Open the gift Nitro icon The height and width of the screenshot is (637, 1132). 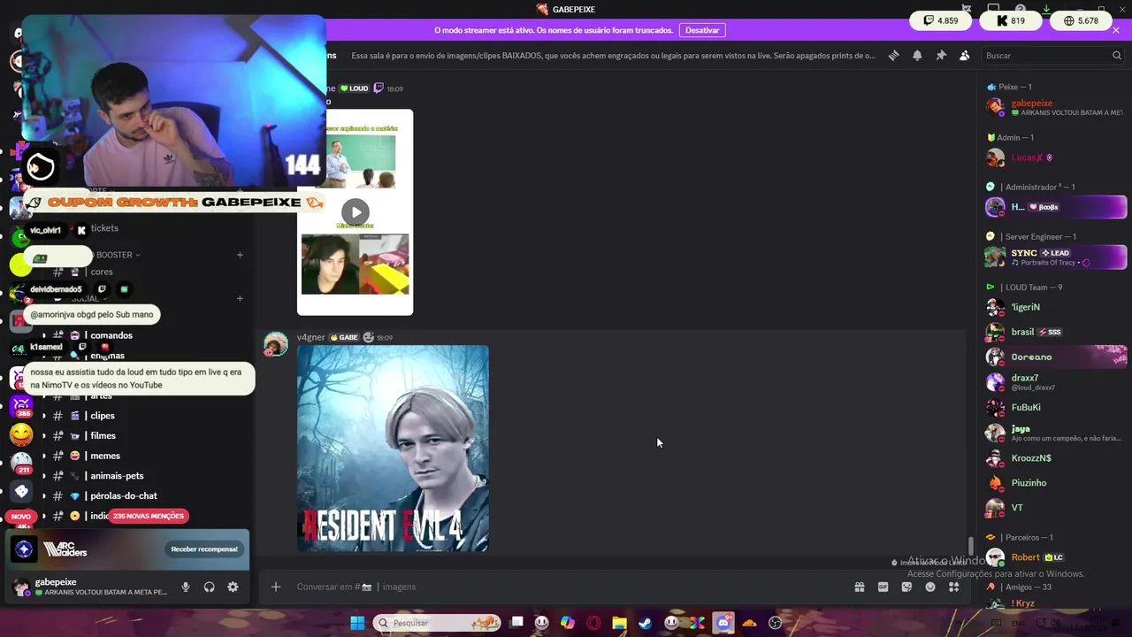859,587
